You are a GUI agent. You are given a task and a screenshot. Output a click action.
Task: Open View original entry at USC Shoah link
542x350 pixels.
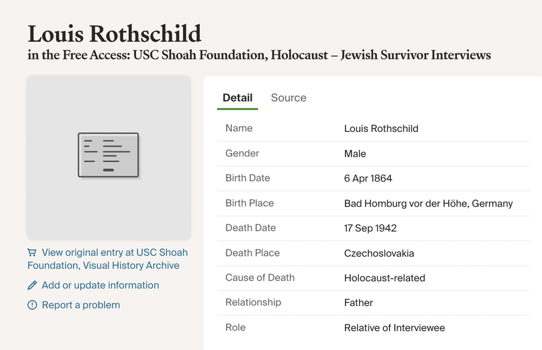pos(108,259)
